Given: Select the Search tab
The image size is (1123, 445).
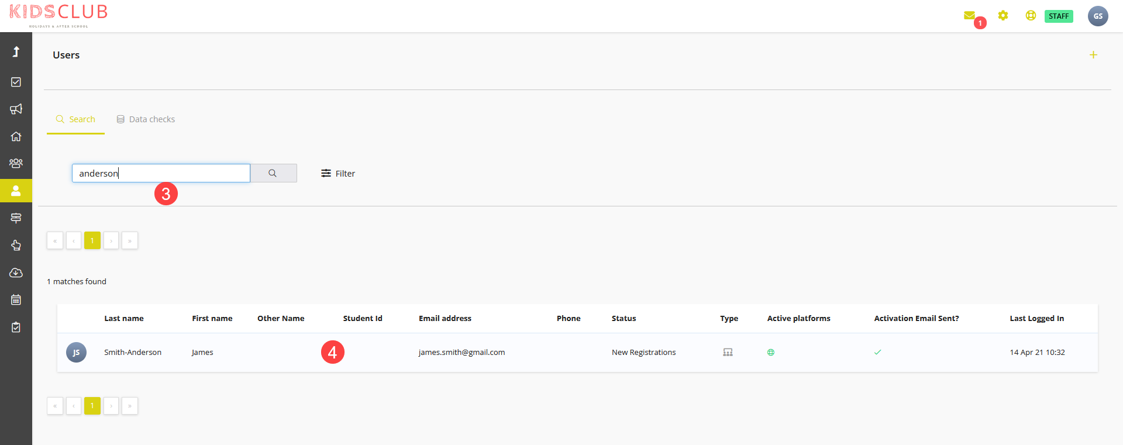Looking at the screenshot, I should (75, 119).
